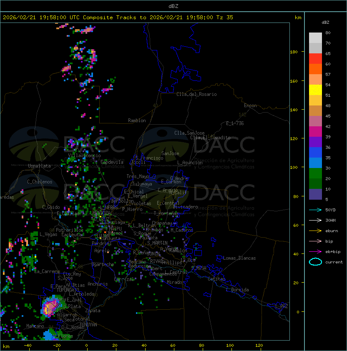Click the L_PAZ place label
347x351 pixels.
[x=282, y=306]
